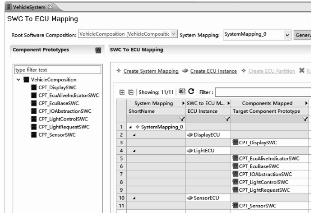Screen dimensions: 314x221
Task: Select CPT_LightControlSWC in the component tree
Action: tap(64, 119)
